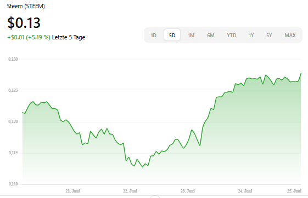Click the 0,130 y-axis label
The width and height of the screenshot is (308, 198).
tap(13, 59)
